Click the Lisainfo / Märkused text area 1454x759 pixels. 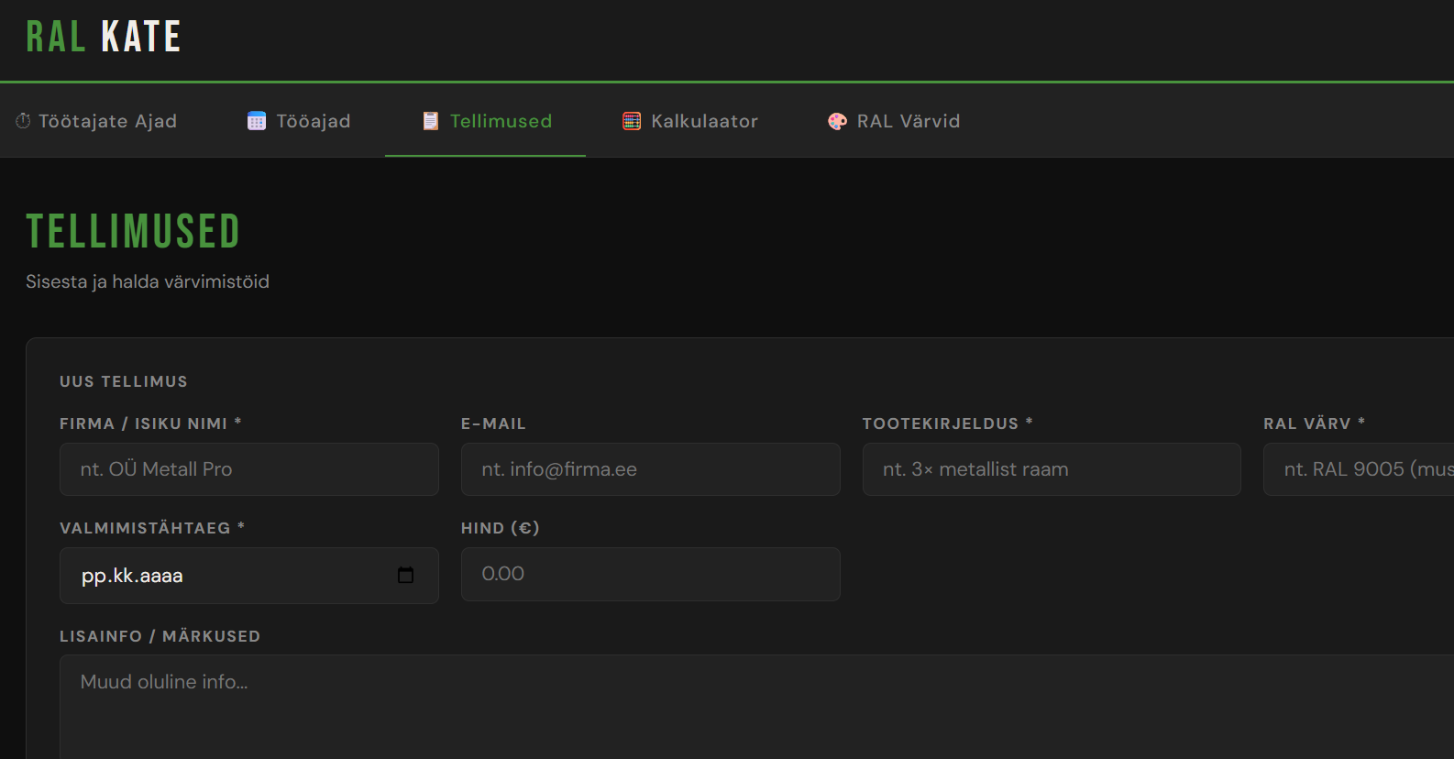pos(757,707)
